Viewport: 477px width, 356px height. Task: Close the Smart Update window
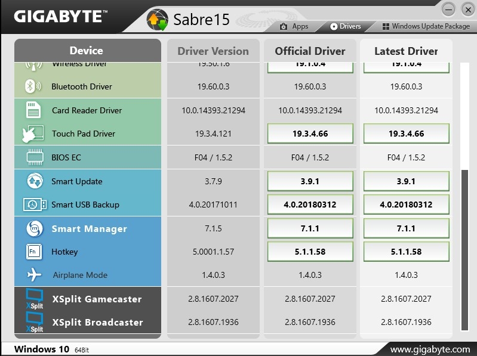click(468, 10)
